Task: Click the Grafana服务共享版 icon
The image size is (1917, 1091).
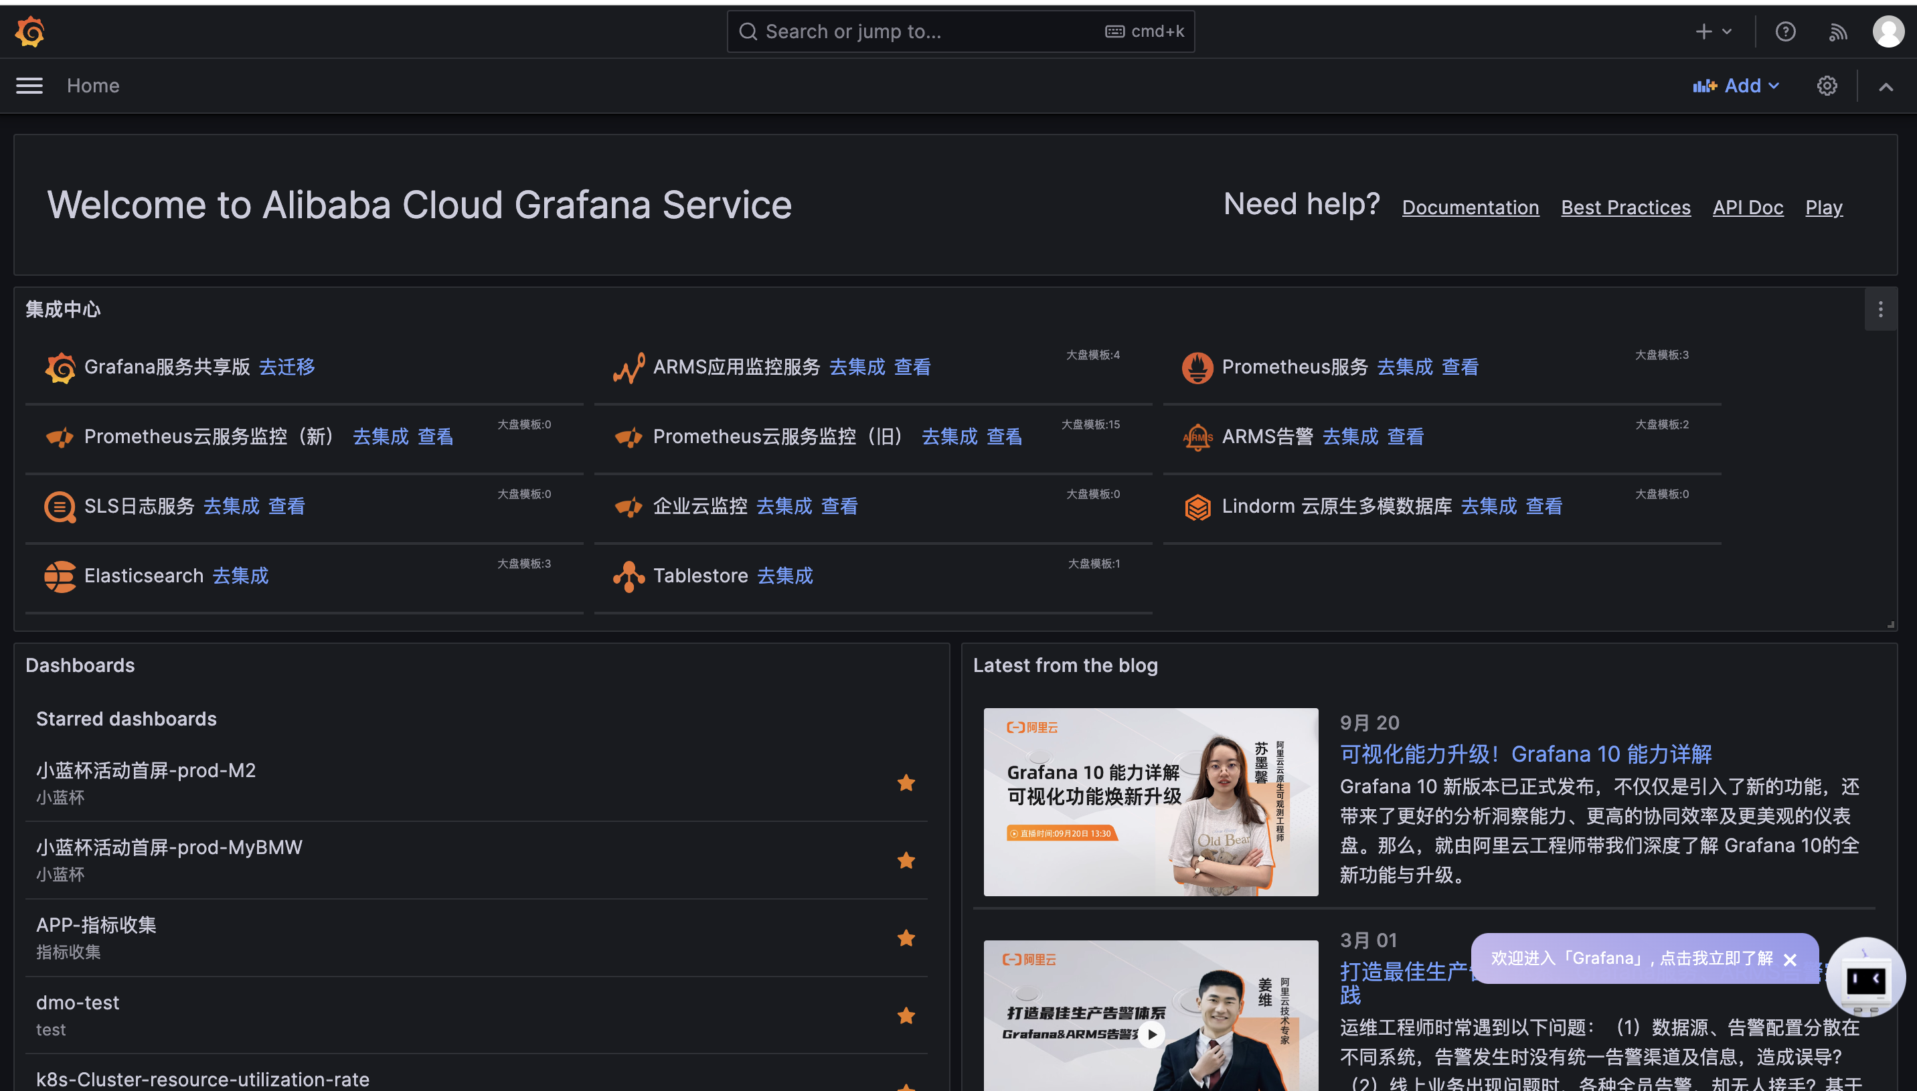Action: pyautogui.click(x=60, y=367)
